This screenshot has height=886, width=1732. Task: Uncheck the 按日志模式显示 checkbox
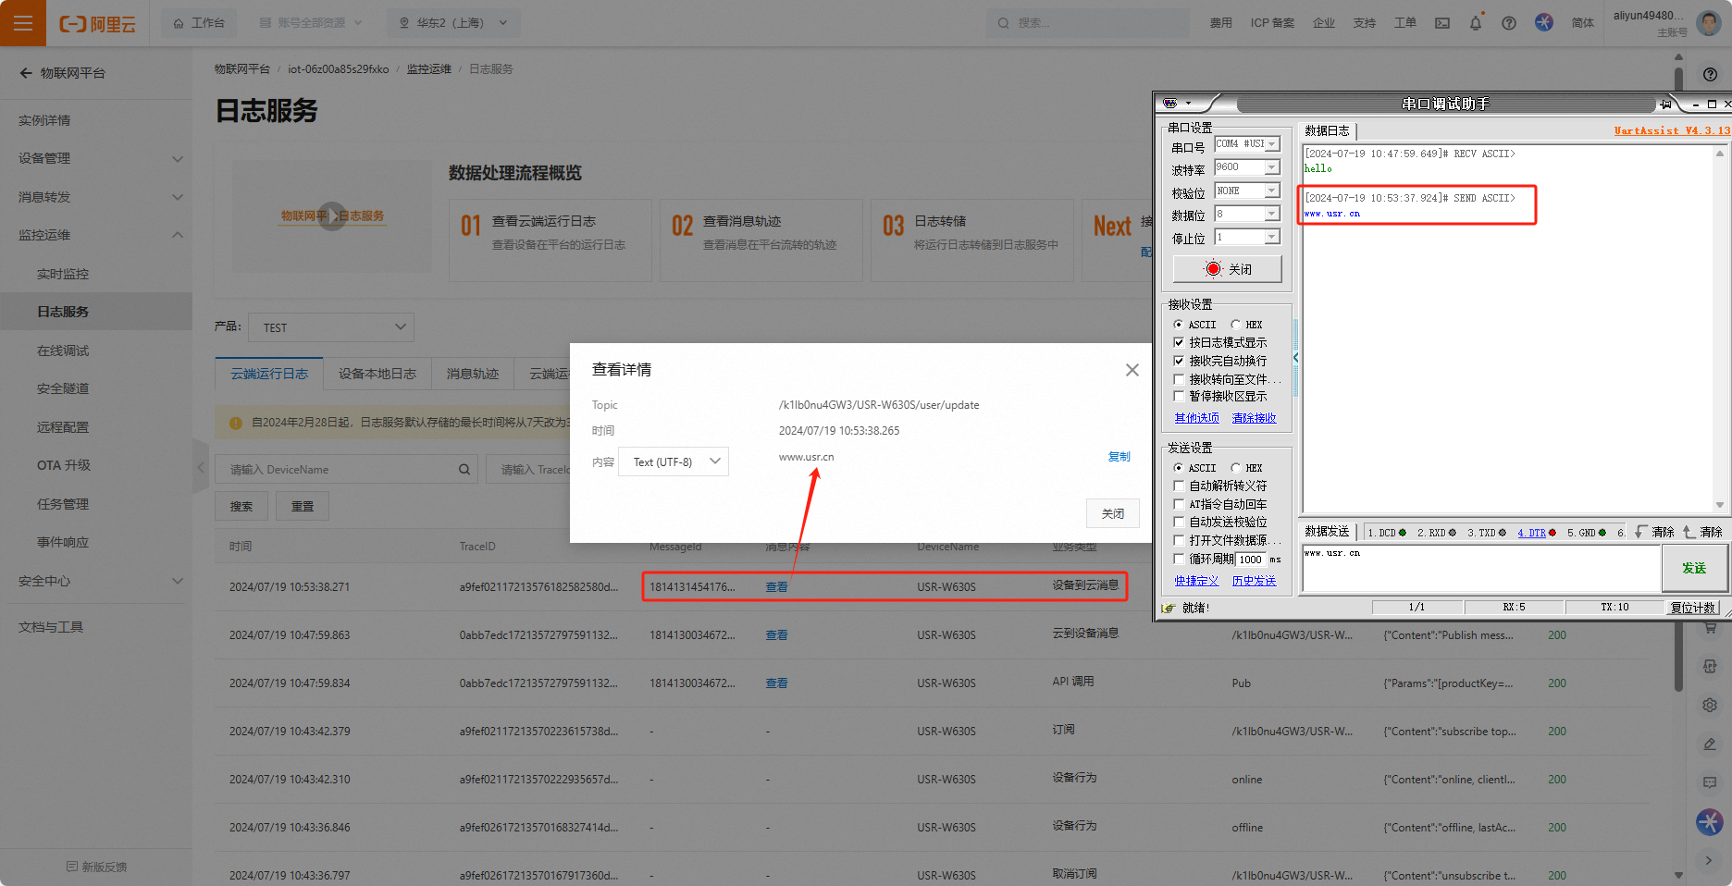1179,342
